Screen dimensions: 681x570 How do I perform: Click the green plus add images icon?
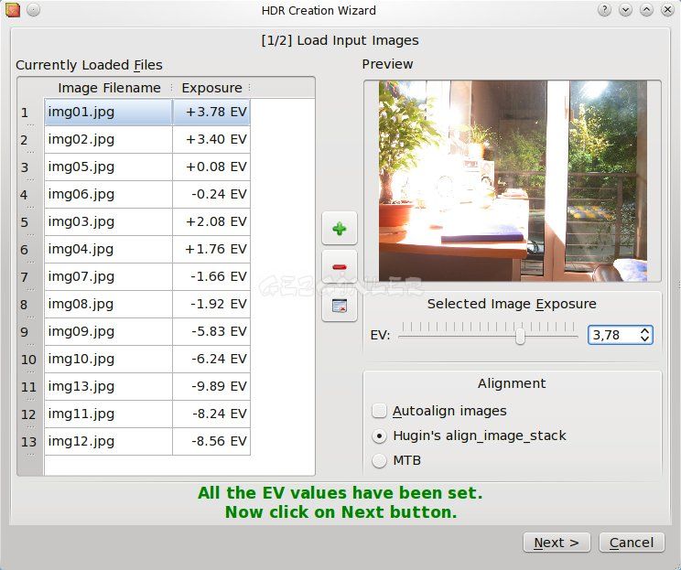pyautogui.click(x=340, y=229)
